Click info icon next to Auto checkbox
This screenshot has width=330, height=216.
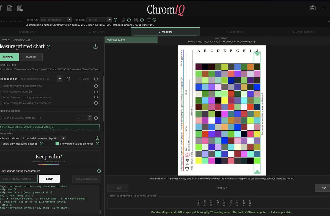(96, 79)
